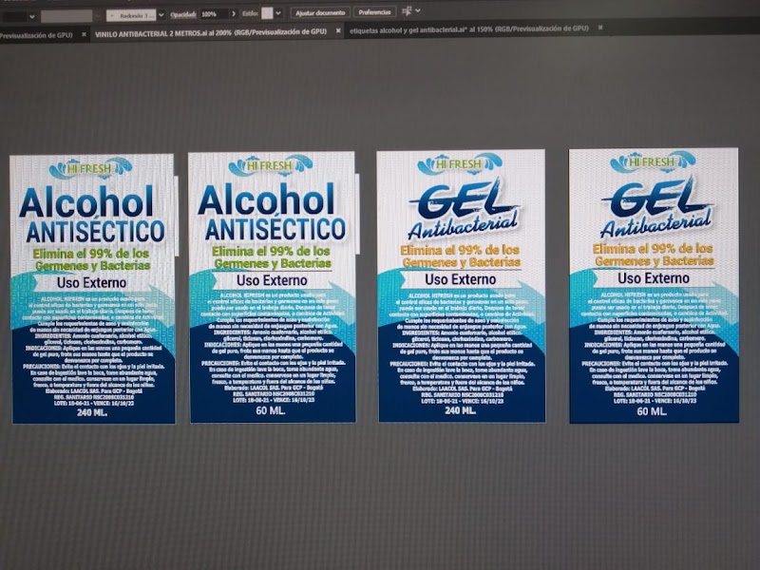The height and width of the screenshot is (570, 760).
Task: Click the Ajustar documento button
Action: pyautogui.click(x=320, y=12)
